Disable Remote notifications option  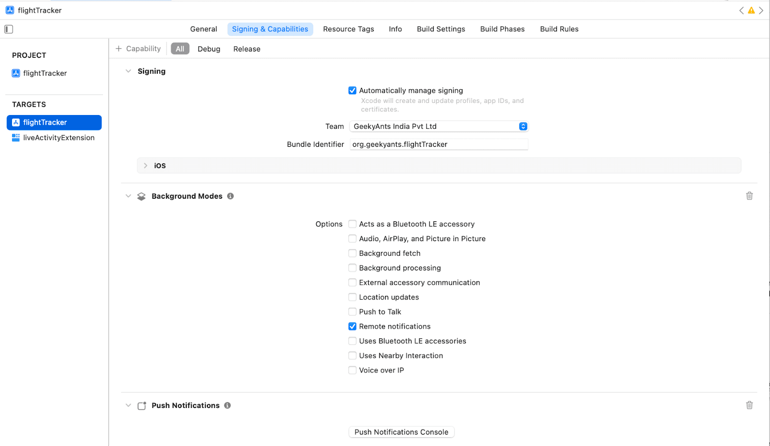point(353,326)
